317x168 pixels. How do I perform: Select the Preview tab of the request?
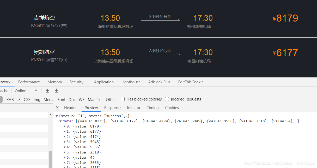[x=91, y=108]
